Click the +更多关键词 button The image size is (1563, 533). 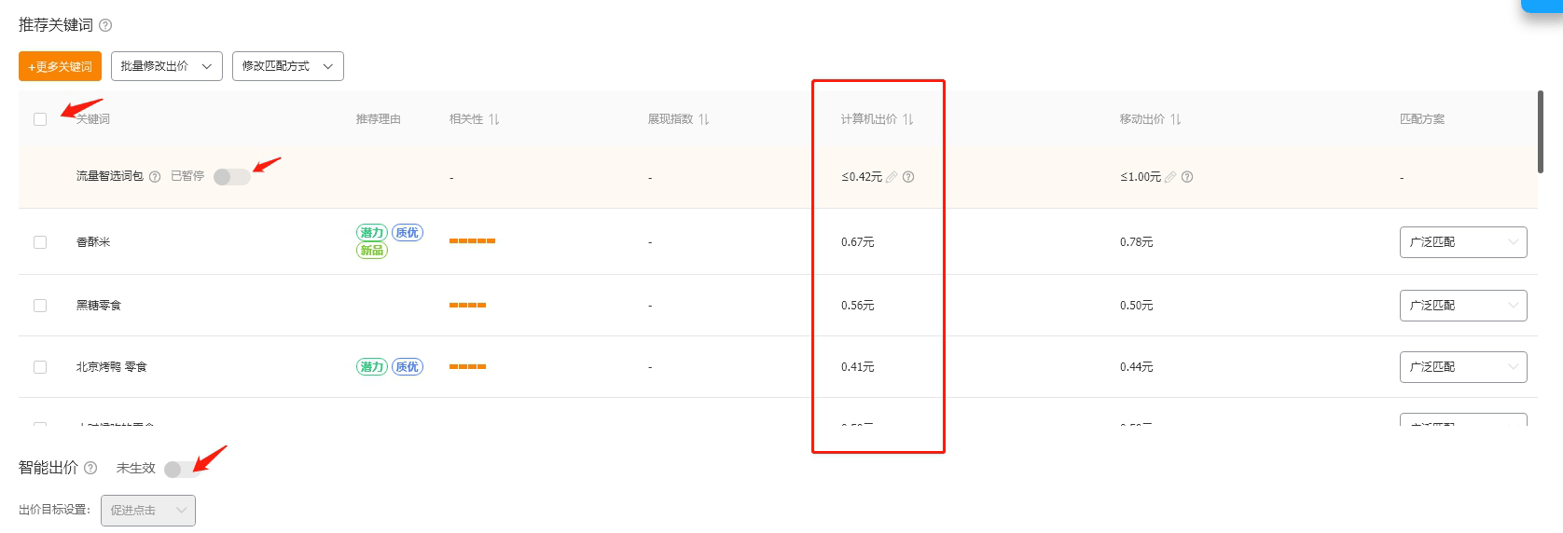click(60, 66)
